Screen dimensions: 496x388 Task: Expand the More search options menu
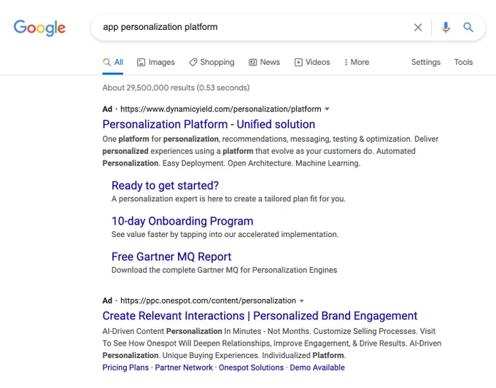tap(357, 62)
